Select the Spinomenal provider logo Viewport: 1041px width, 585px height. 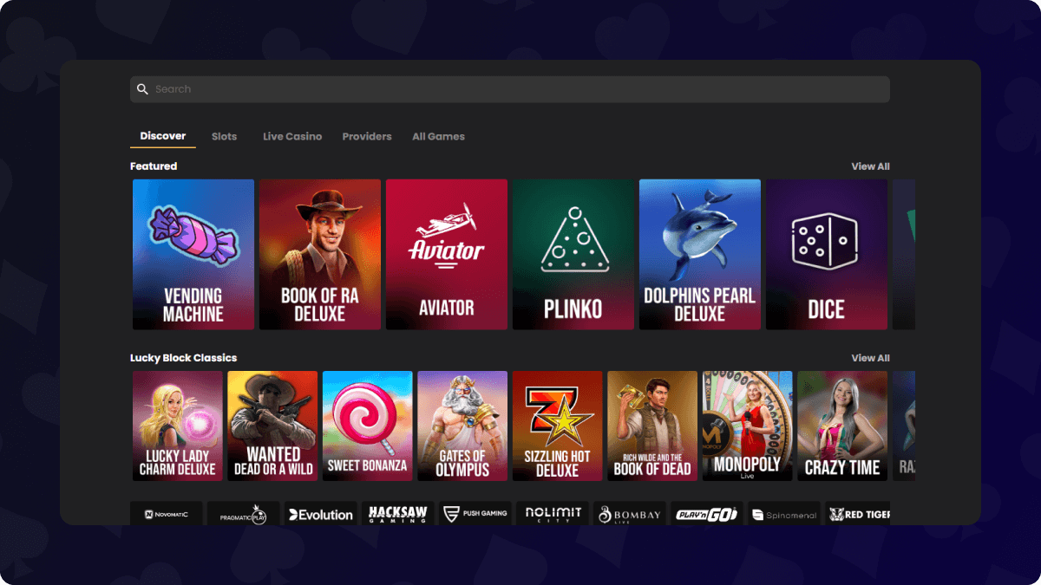click(784, 513)
